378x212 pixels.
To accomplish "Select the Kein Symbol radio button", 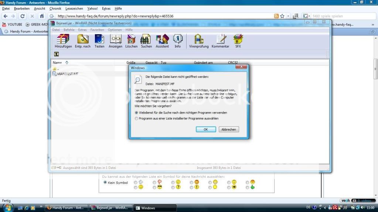I will [105, 183].
